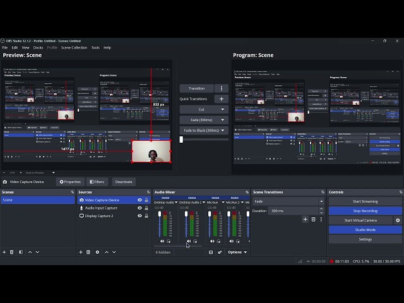Open source properties gear in the Sources toolbar
The height and width of the screenshot is (303, 404).
click(97, 252)
